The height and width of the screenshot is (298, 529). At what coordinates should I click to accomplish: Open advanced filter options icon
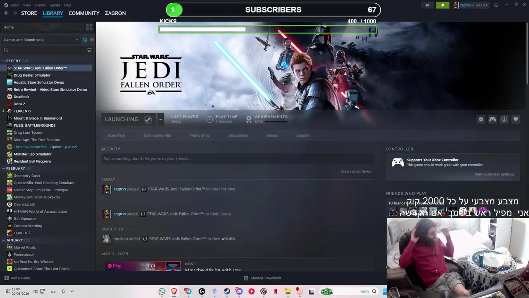point(89,50)
